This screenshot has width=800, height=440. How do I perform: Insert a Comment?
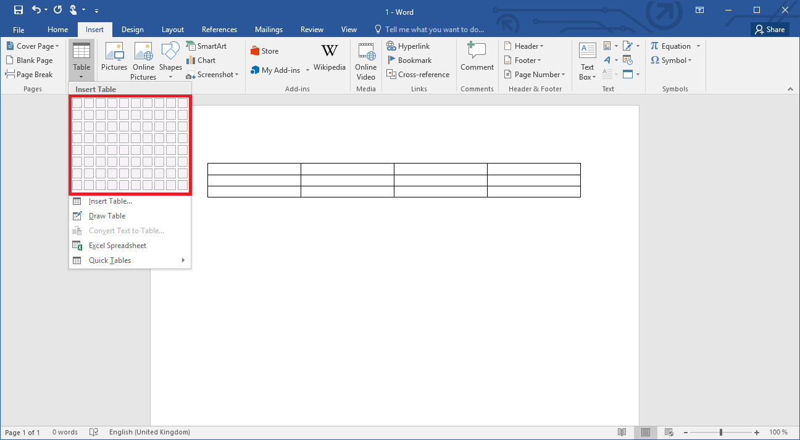[x=477, y=59]
